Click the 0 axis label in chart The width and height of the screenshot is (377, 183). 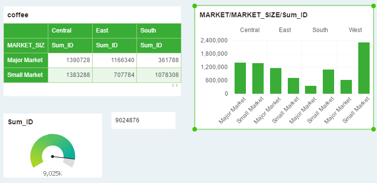(227, 94)
